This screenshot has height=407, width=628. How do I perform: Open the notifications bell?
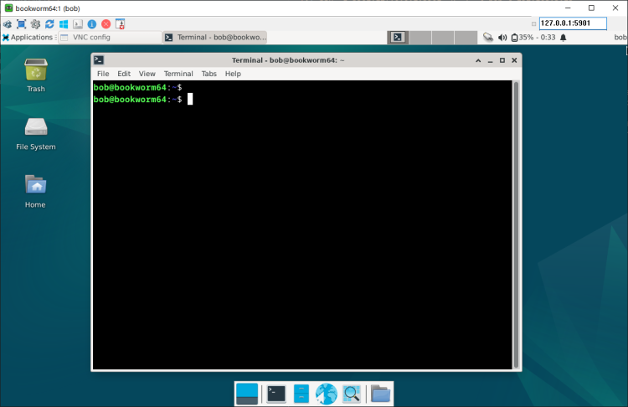pos(564,37)
